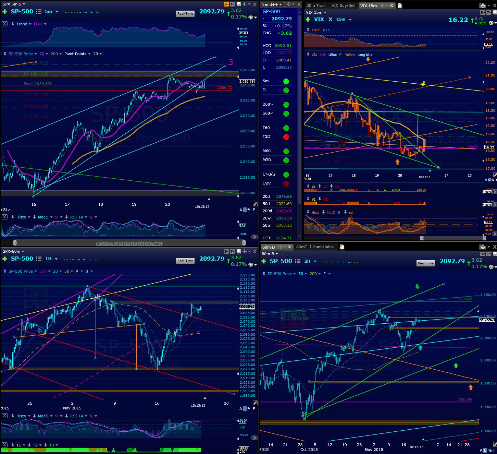Close the Trend indicator pane with X box in 5m chart

[x=4, y=24]
